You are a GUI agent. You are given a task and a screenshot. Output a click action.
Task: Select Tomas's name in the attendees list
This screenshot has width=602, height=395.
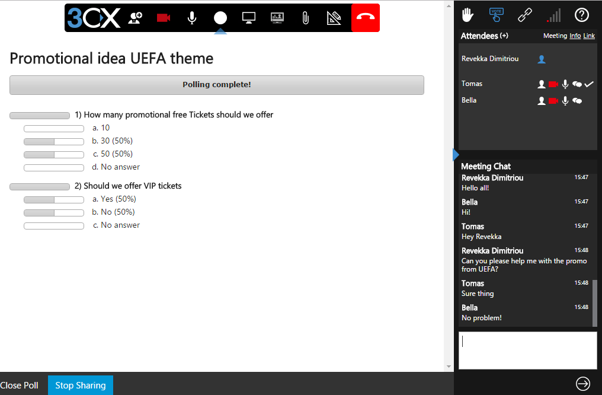click(x=472, y=84)
